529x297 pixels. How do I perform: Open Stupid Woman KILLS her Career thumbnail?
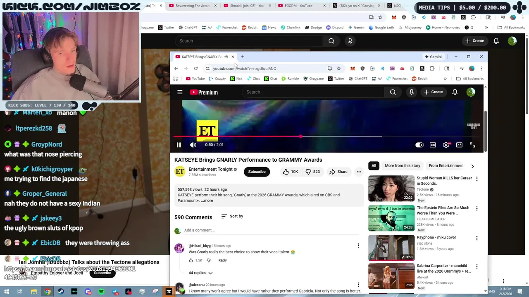[x=391, y=189]
